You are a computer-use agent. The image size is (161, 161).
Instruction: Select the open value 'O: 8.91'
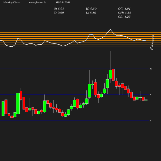point(59,9)
